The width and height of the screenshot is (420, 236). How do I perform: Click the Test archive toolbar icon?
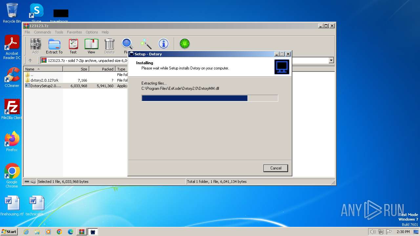pyautogui.click(x=73, y=46)
